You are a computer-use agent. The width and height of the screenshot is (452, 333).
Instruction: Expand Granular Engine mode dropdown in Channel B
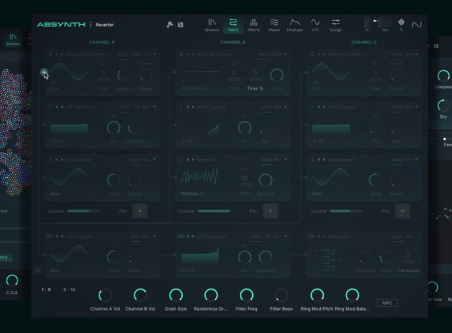click(x=286, y=55)
